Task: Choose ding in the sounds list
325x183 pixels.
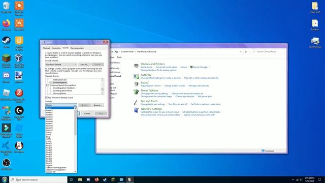Action: (x=60, y=137)
